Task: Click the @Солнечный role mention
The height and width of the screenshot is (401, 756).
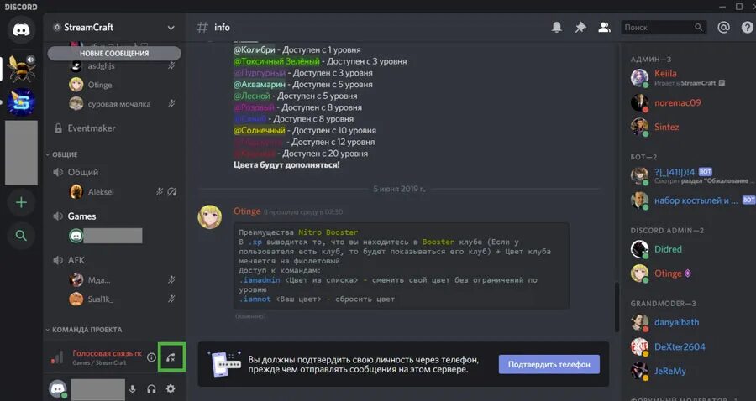Action: [260, 131]
